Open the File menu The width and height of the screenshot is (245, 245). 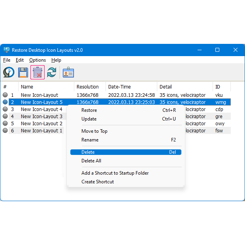(x=7, y=60)
